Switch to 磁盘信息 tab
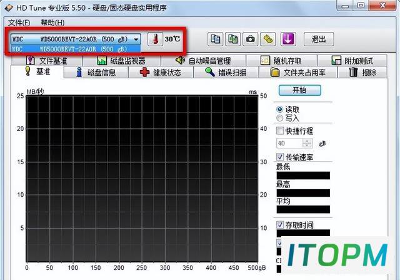The height and width of the screenshot is (280, 400). [96, 73]
